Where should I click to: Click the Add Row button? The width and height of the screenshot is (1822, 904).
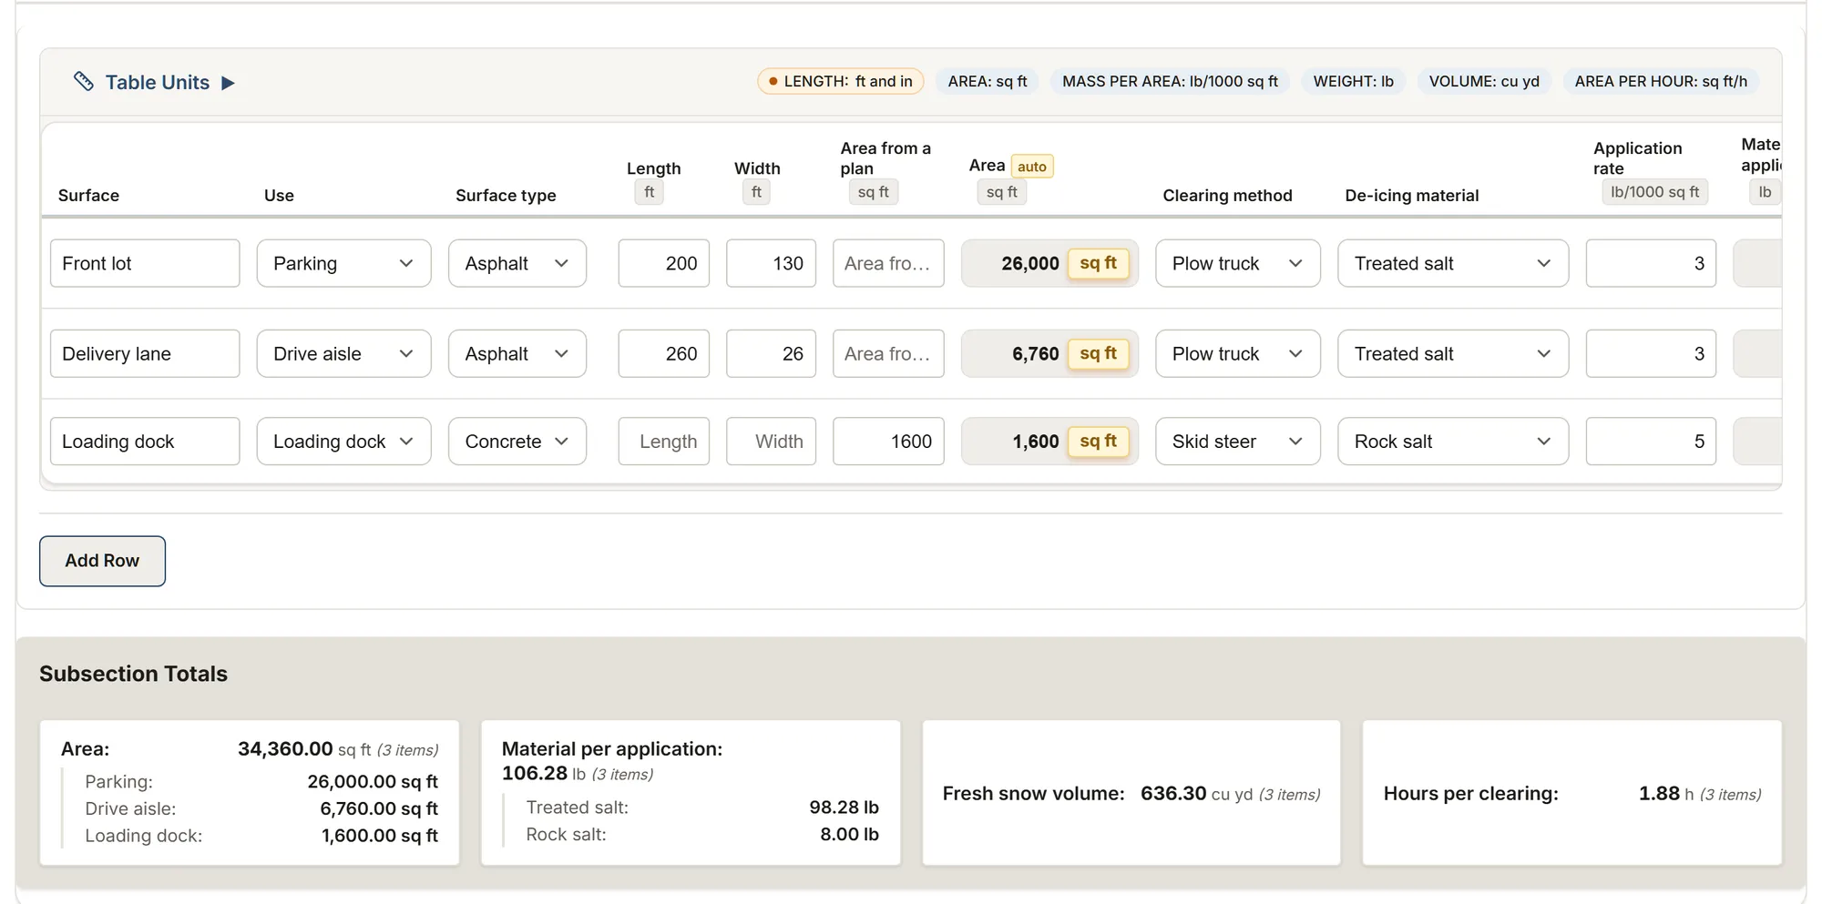tap(102, 561)
